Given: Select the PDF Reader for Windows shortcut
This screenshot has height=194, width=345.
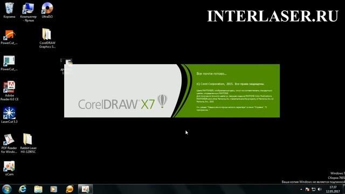Looking at the screenshot, I should tap(9, 143).
